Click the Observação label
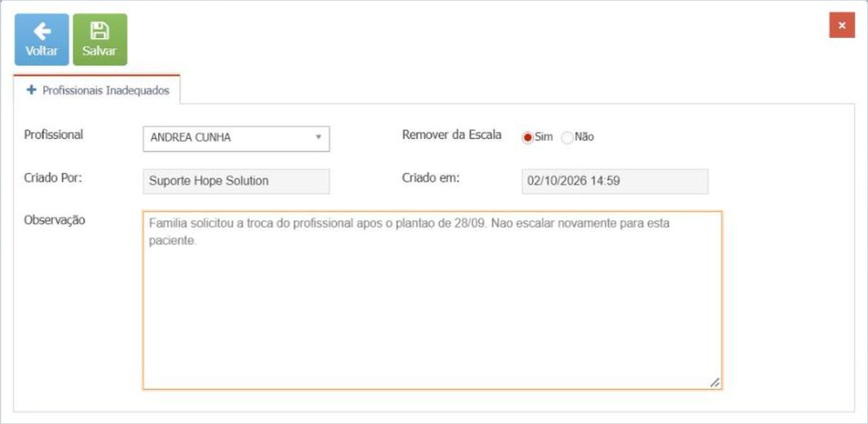Image resolution: width=868 pixels, height=424 pixels. click(x=55, y=221)
